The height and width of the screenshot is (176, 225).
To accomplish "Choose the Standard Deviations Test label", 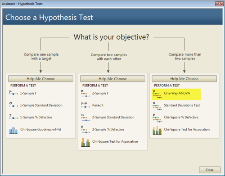I will [x=182, y=105].
